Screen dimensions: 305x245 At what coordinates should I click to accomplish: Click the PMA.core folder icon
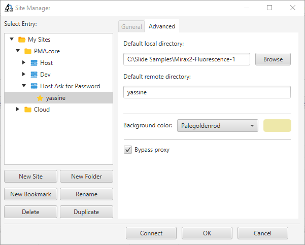point(28,51)
